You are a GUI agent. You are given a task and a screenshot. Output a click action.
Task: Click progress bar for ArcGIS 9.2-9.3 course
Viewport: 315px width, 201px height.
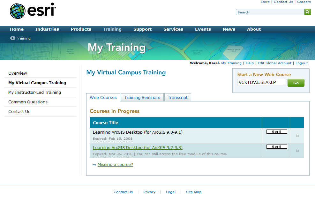277,147
